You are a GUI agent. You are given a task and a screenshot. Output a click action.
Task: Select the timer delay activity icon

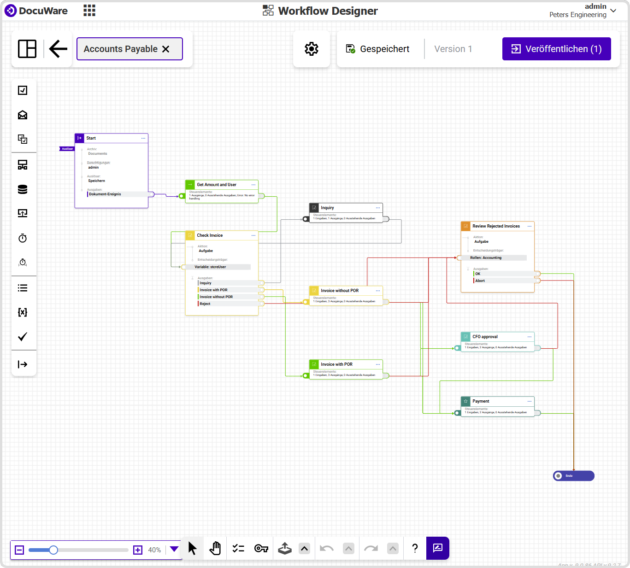pyautogui.click(x=23, y=238)
